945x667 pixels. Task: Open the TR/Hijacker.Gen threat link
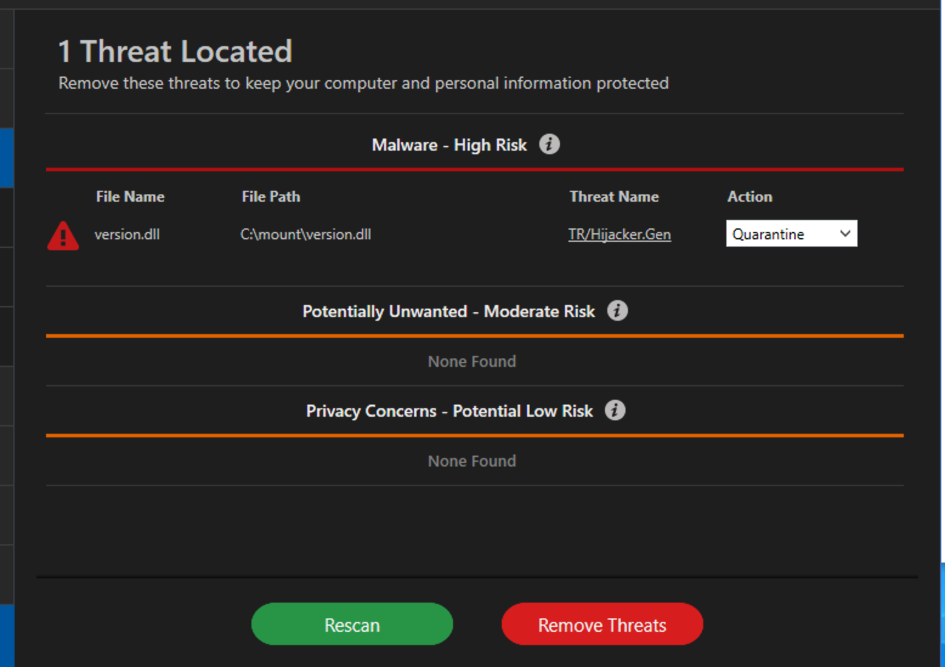coord(619,234)
